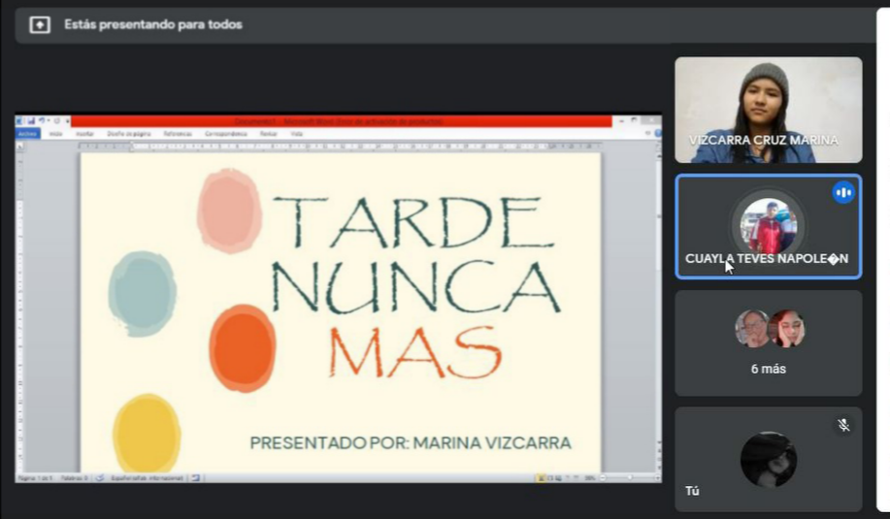
Task: Click the Word logo icon in the title bar
Action: 20,121
